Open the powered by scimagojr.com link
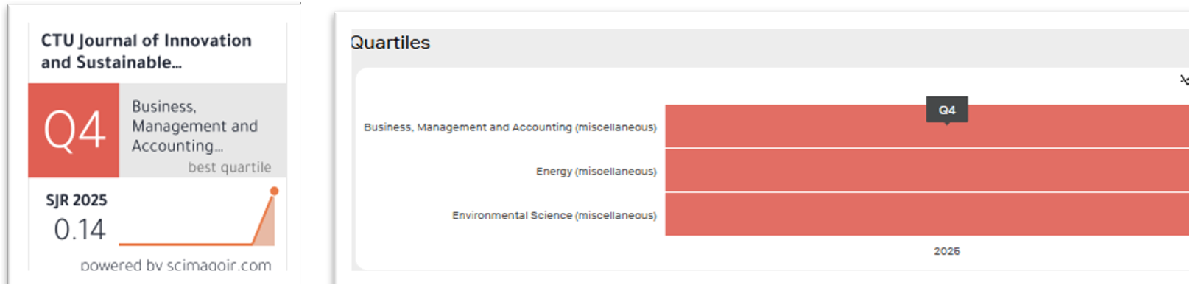This screenshot has width=1190, height=285. pos(175,264)
